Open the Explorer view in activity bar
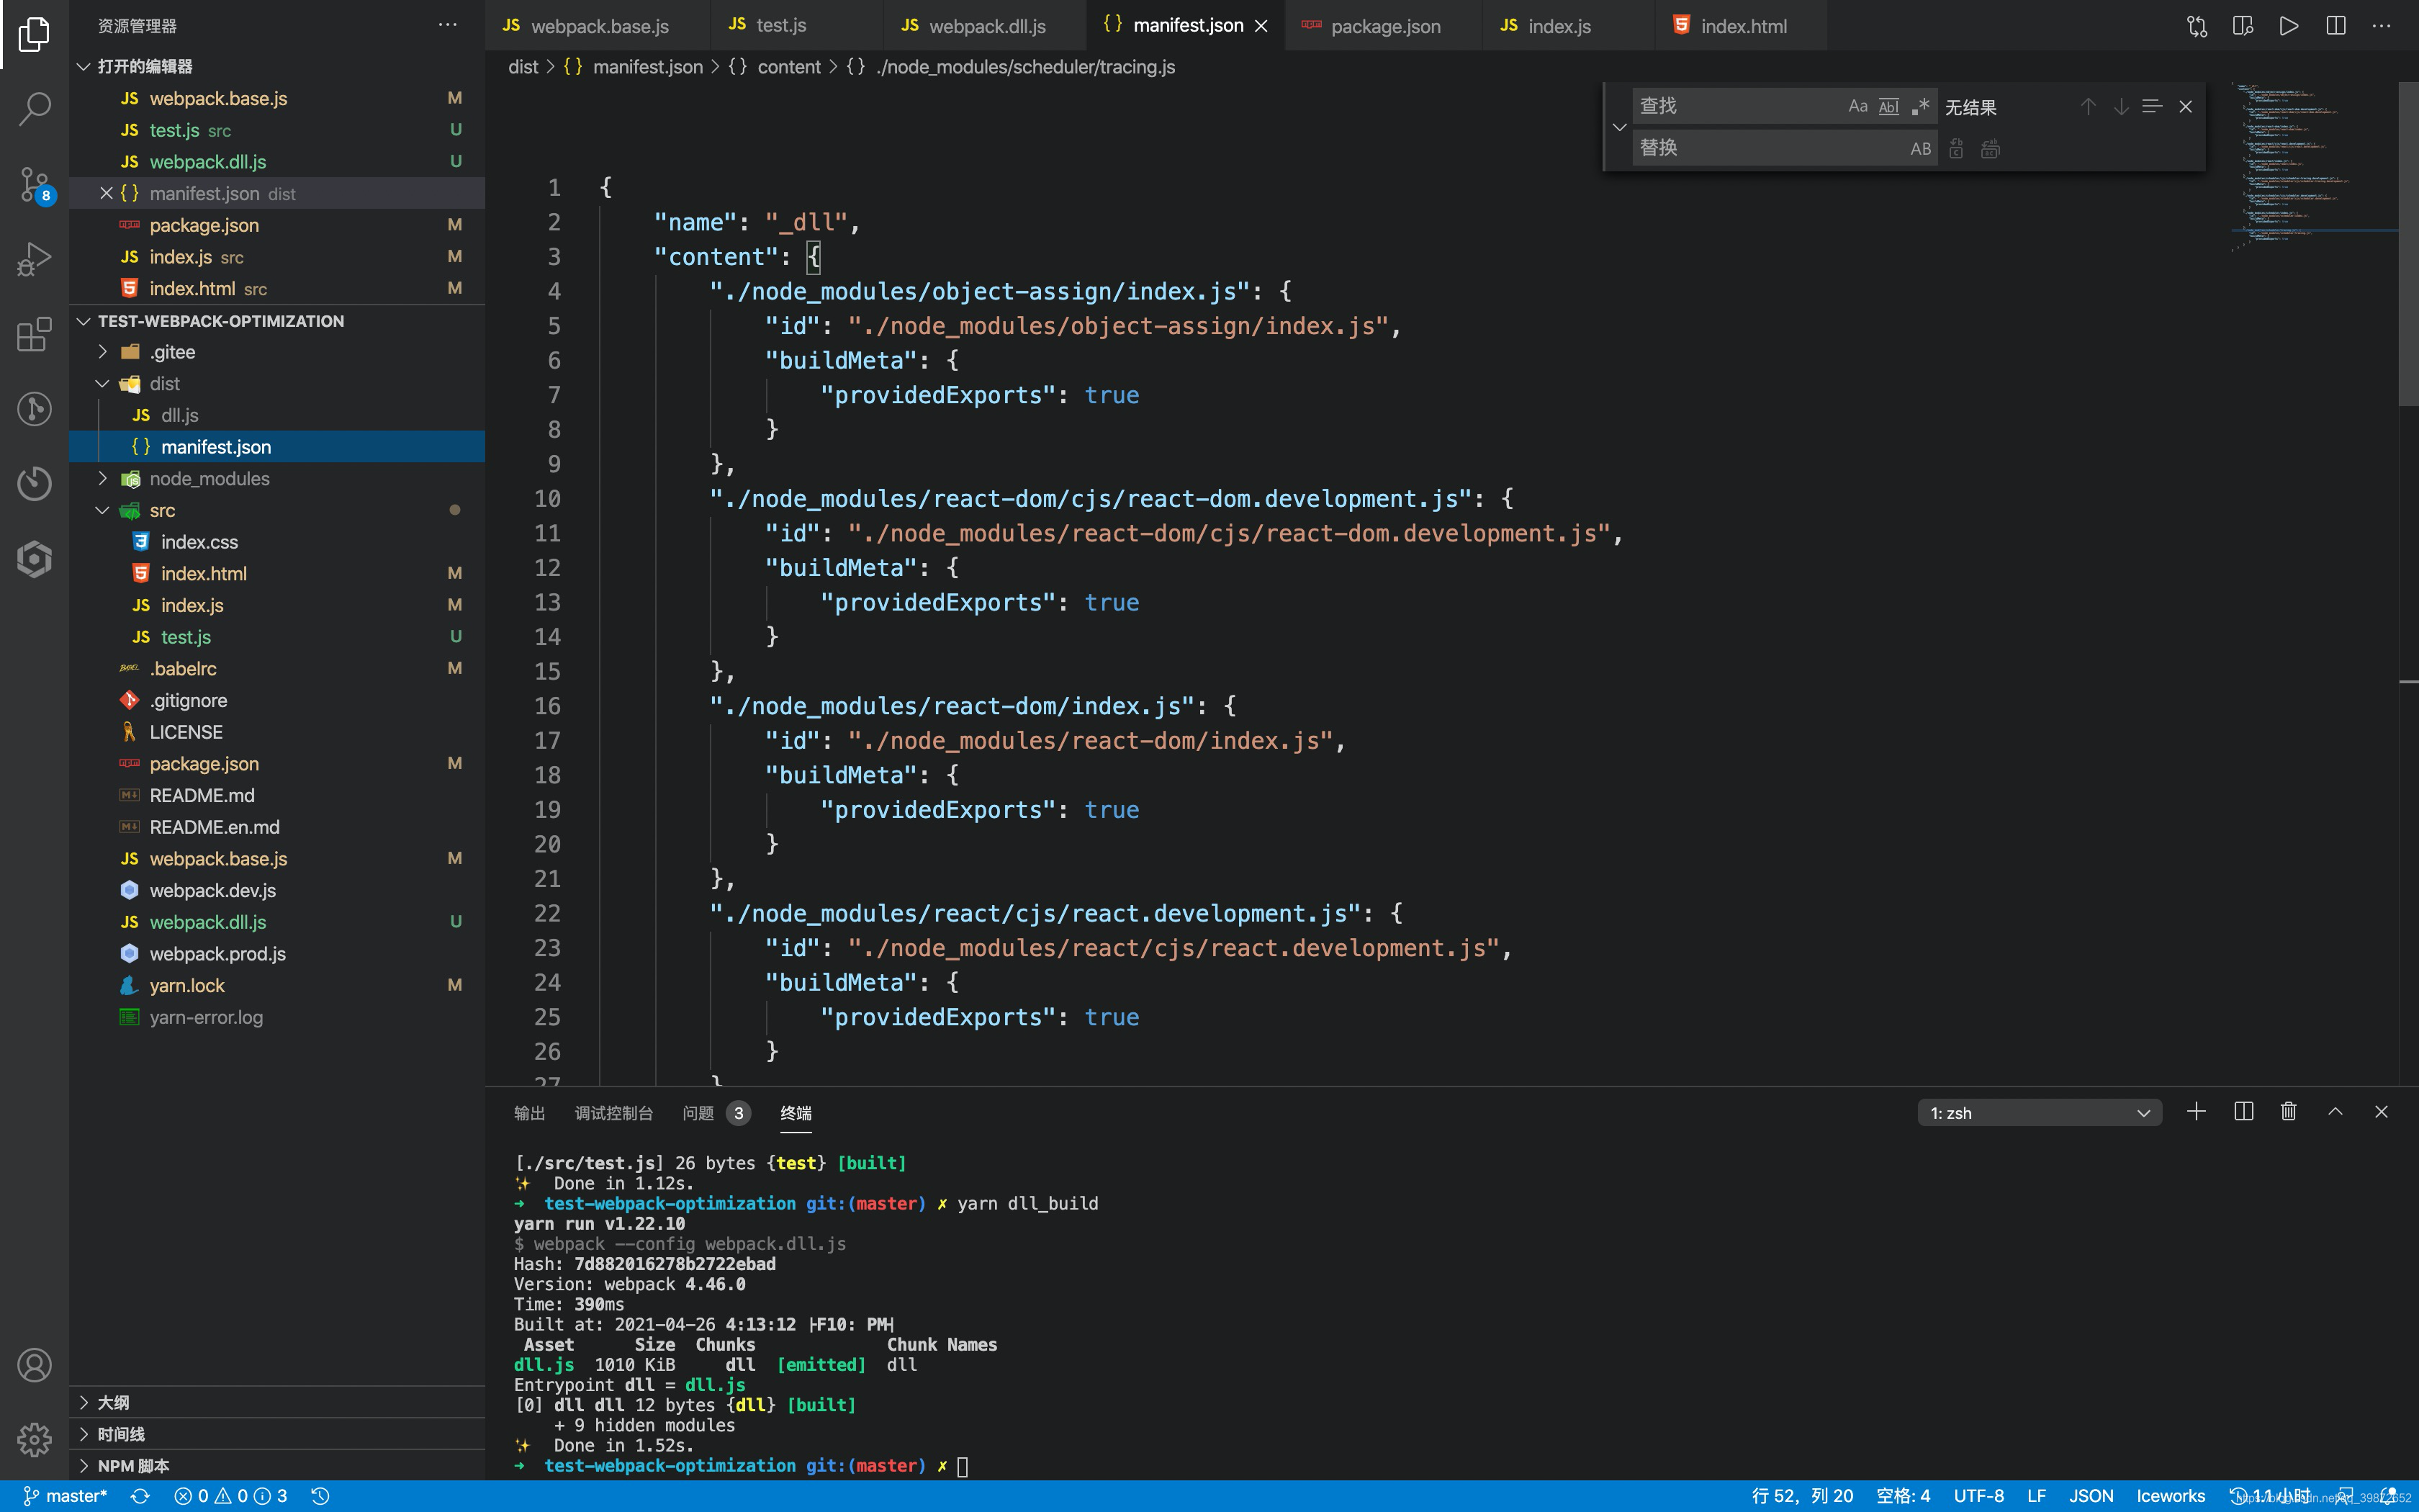2419x1512 pixels. (x=34, y=34)
